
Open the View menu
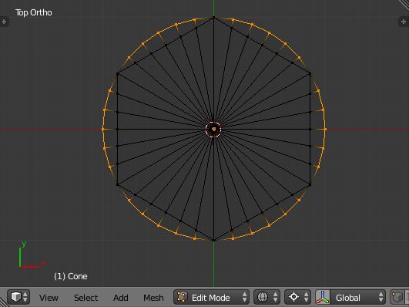[x=49, y=298]
